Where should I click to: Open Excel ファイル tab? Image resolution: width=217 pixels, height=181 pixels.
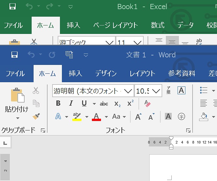click(x=13, y=25)
